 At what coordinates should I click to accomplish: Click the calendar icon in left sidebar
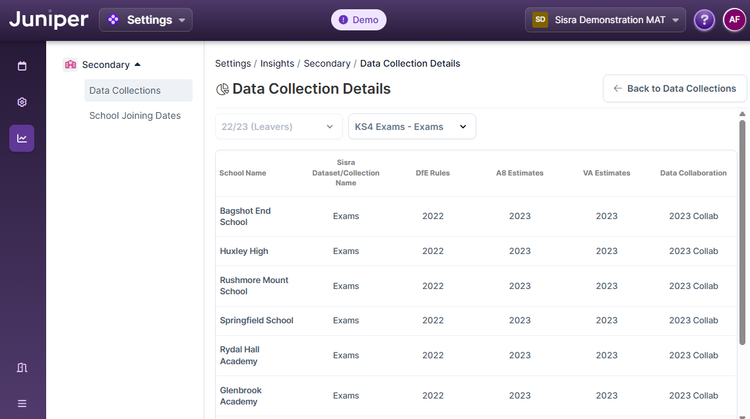click(22, 66)
